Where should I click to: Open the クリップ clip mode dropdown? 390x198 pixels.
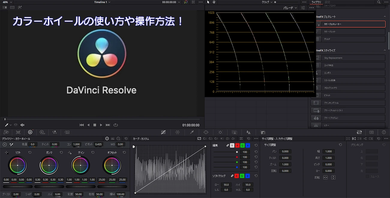[267, 2]
